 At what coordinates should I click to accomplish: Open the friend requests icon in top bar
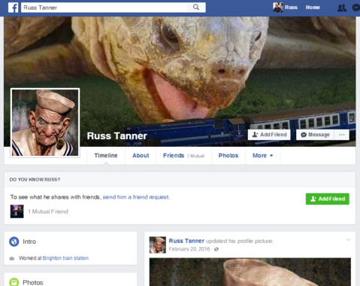342,8
